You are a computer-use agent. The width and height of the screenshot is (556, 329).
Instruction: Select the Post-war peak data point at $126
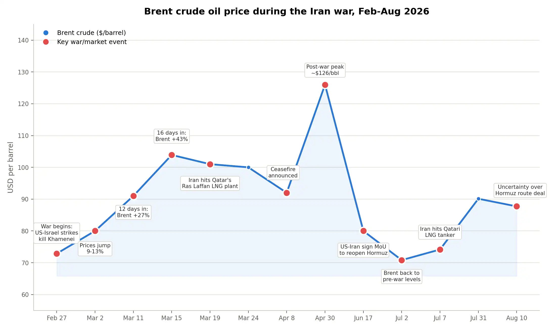(x=325, y=85)
